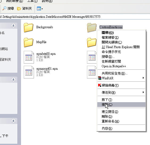Toggle the Folders (資料夾) toolbar button
150x145 pixels.
[x=24, y=9]
